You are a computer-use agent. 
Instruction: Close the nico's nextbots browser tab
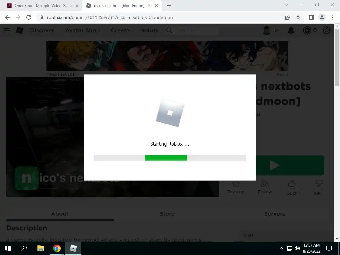[156, 6]
